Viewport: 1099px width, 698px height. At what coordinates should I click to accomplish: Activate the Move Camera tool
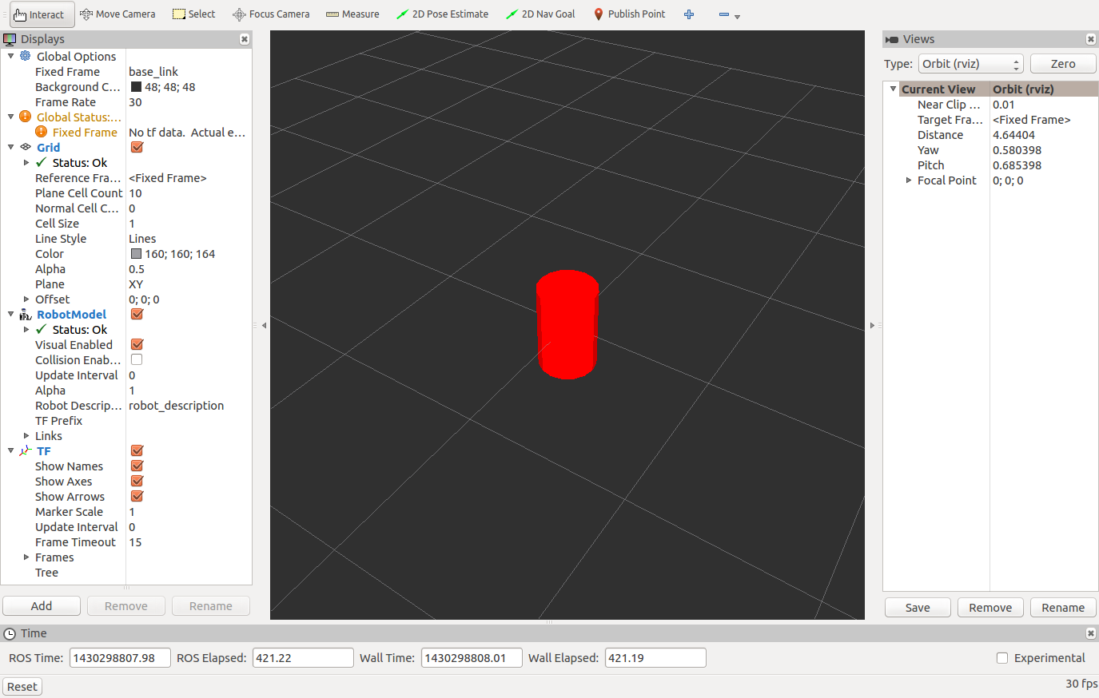[117, 14]
